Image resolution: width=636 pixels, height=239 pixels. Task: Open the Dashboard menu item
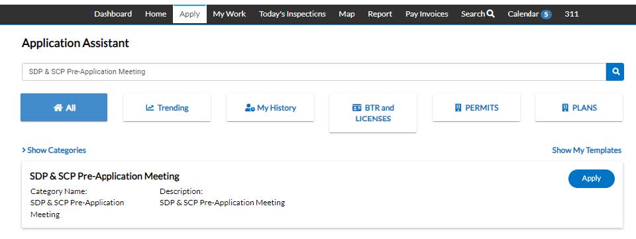[113, 14]
